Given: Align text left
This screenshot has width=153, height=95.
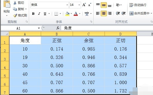Looking at the screenshot, I should point(98,13).
